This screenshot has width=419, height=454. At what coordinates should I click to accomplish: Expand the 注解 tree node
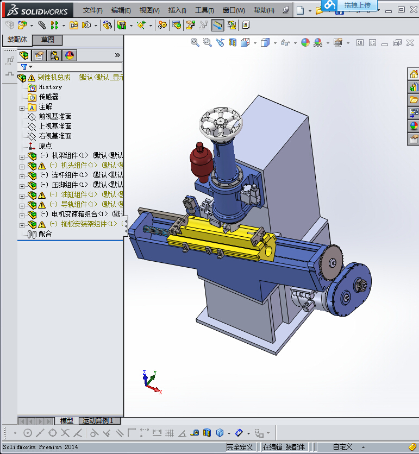[22, 108]
